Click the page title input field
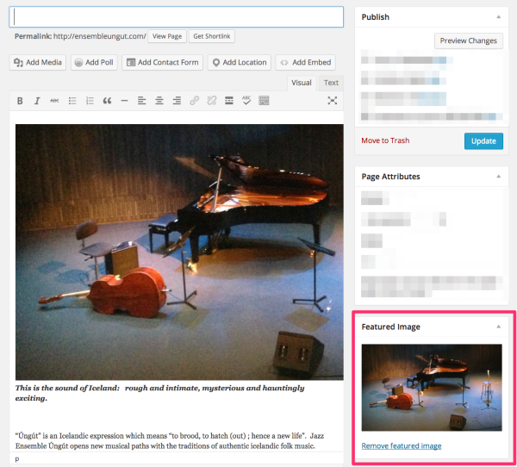Image resolution: width=517 pixels, height=467 pixels. pos(177,17)
